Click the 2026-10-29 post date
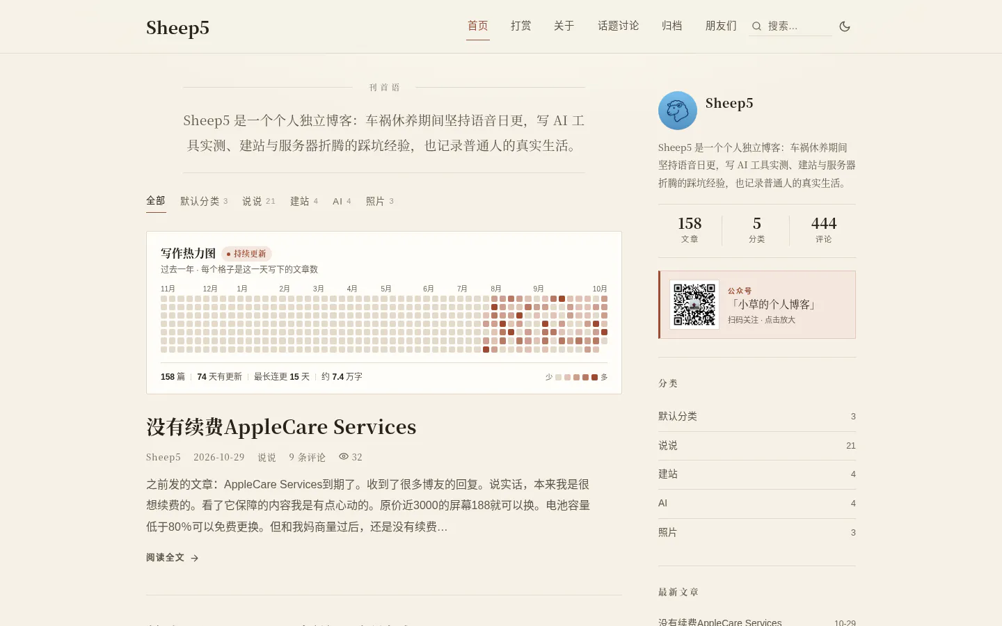This screenshot has height=626, width=1002. tap(219, 457)
